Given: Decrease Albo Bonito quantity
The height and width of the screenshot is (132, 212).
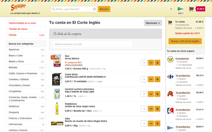Looking at the screenshot, I should [151, 124].
